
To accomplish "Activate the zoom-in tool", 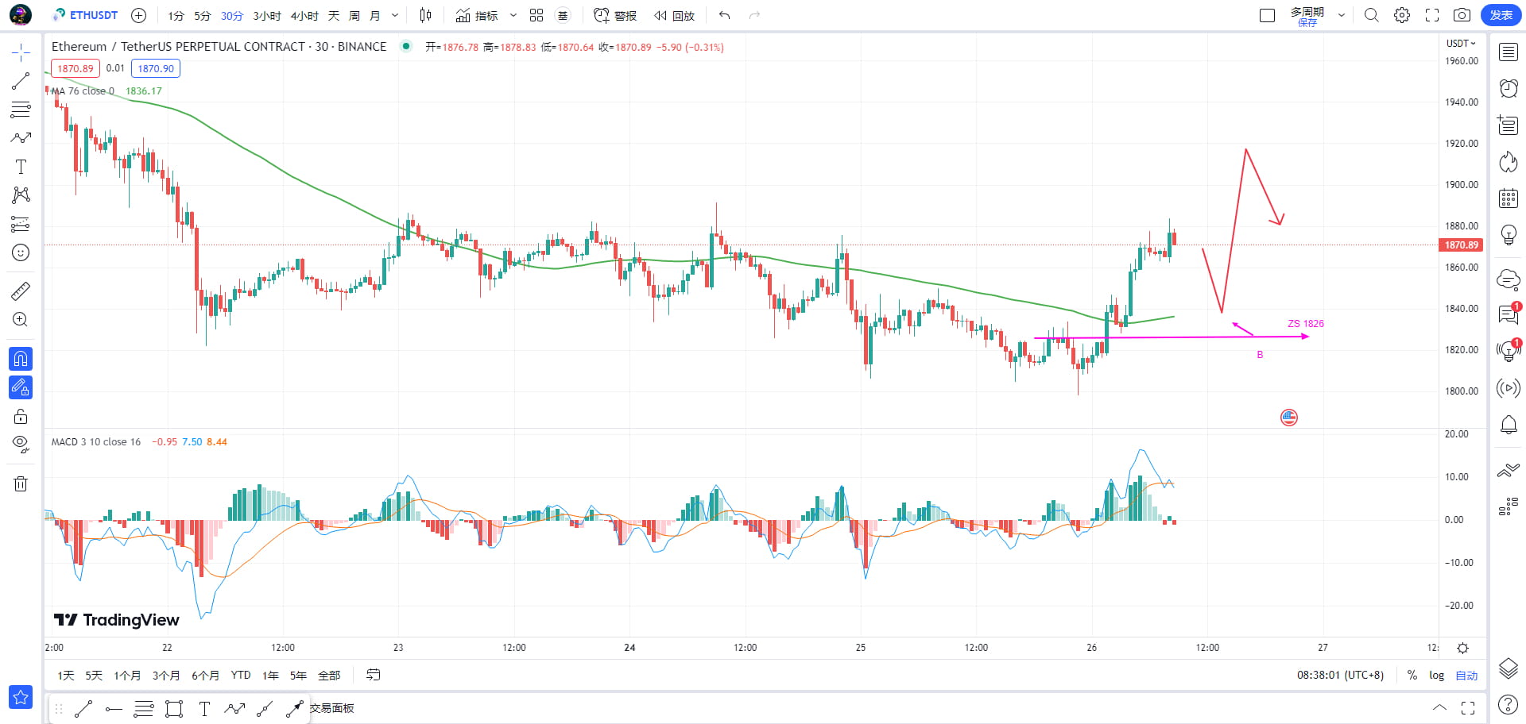I will [x=21, y=320].
